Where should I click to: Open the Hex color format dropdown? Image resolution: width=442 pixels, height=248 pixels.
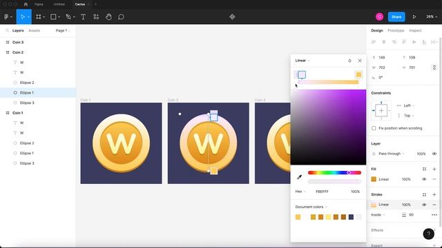(300, 192)
